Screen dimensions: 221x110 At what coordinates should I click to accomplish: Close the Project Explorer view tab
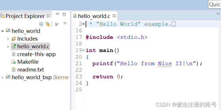(x=48, y=16)
